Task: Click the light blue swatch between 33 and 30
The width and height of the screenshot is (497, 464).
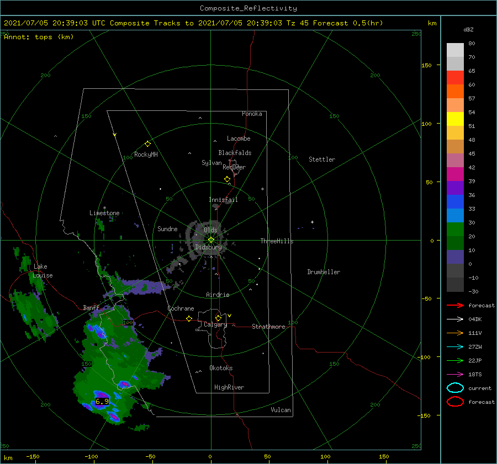Action: click(x=455, y=215)
